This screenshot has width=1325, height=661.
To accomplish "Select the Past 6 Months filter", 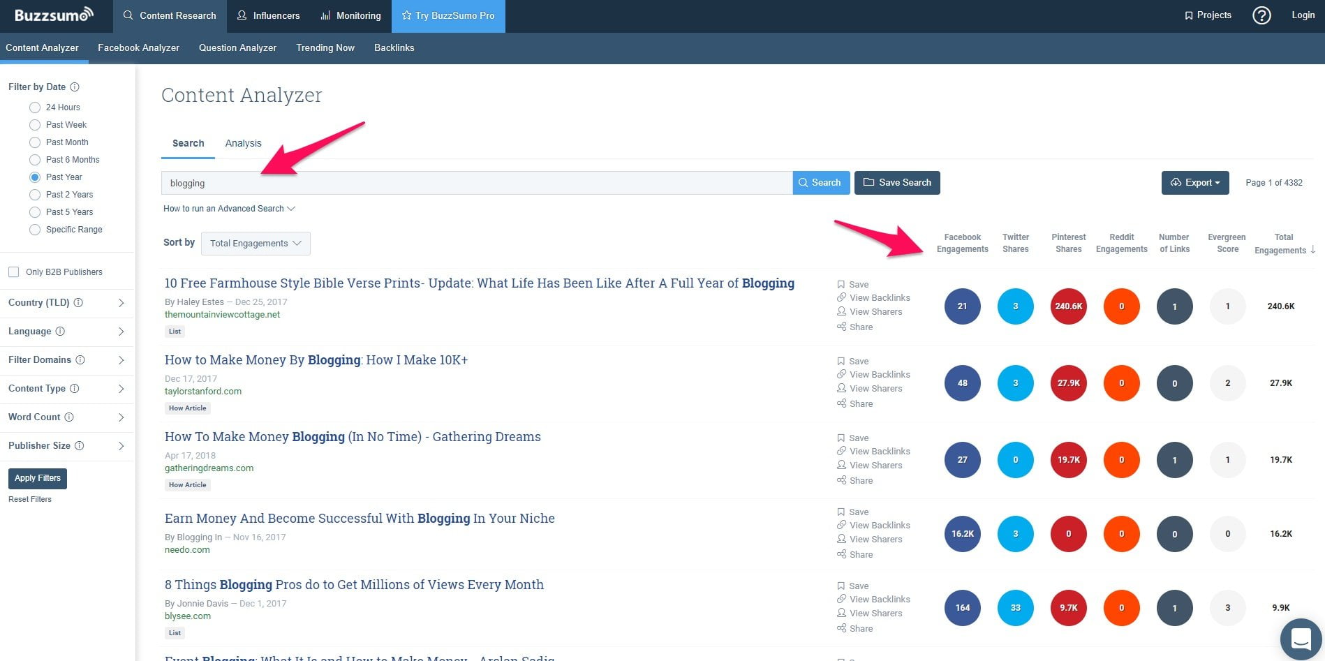I will (35, 160).
